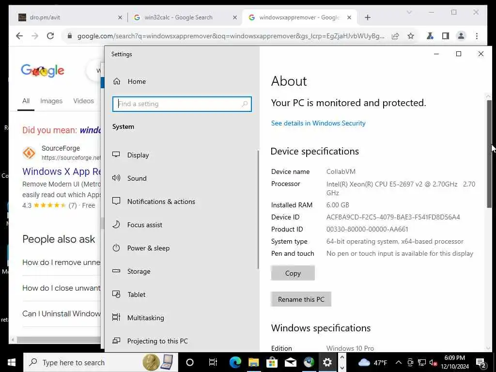This screenshot has height=372, width=496.
Task: Open the Home icon in Settings
Action: pos(117,81)
